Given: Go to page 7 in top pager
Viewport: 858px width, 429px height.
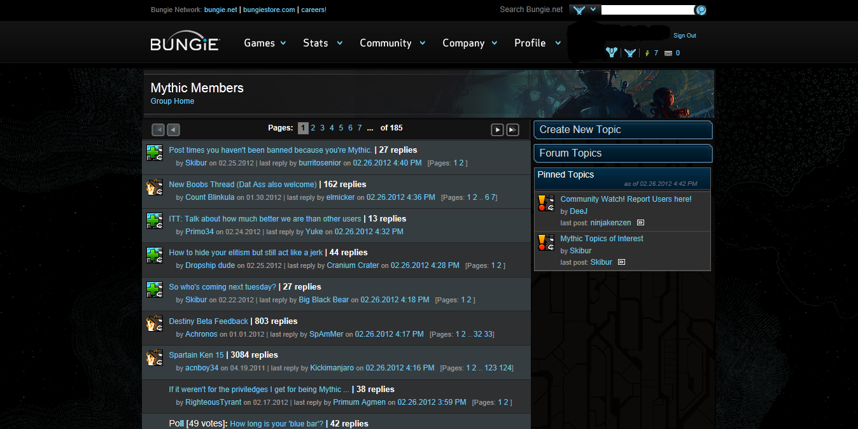Looking at the screenshot, I should [360, 128].
